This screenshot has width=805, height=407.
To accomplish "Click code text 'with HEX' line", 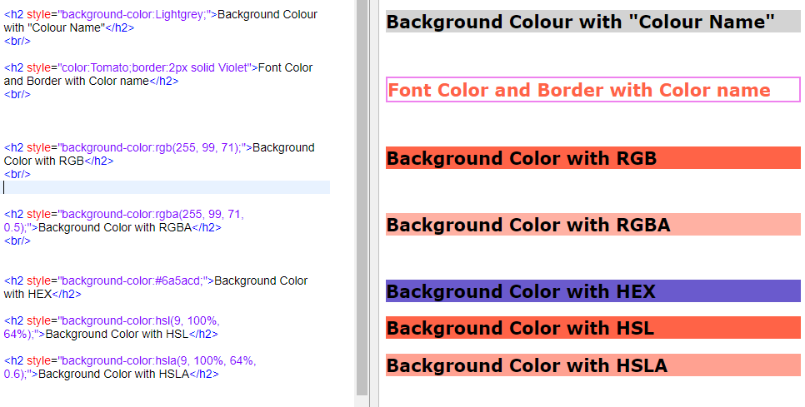I will [x=27, y=295].
